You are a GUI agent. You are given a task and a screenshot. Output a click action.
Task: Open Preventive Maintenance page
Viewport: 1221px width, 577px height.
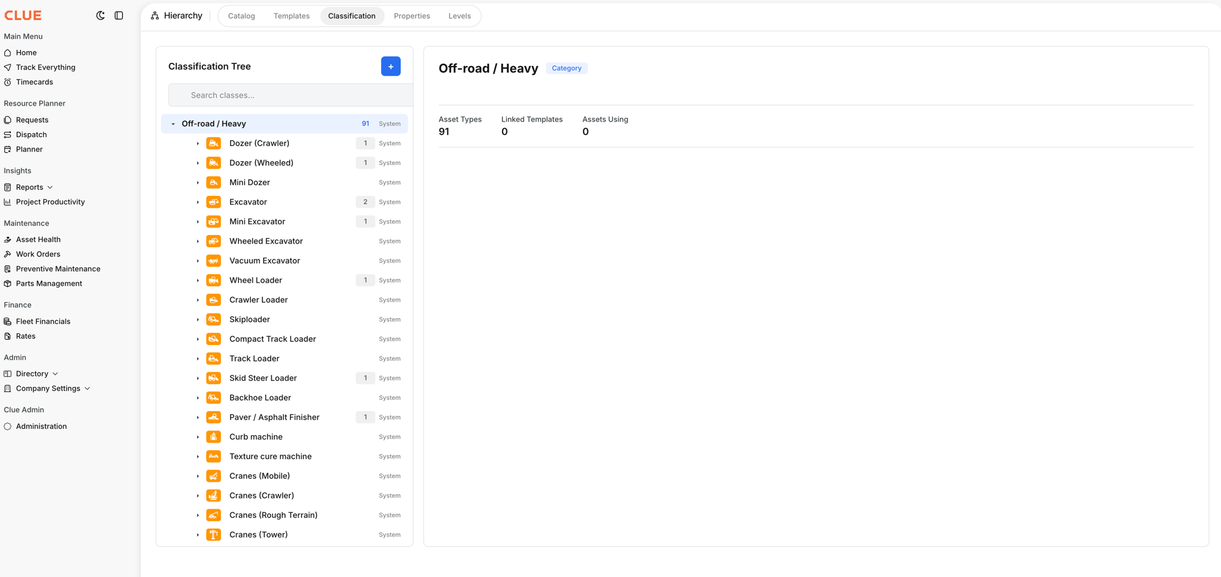click(x=58, y=269)
